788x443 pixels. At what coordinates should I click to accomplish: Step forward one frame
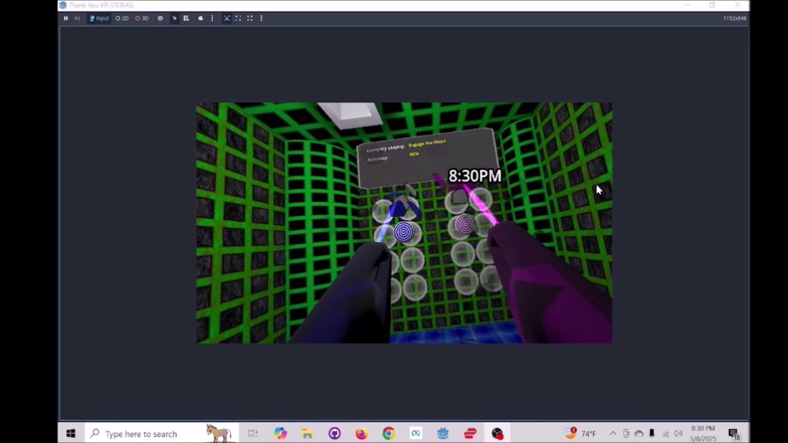click(77, 18)
